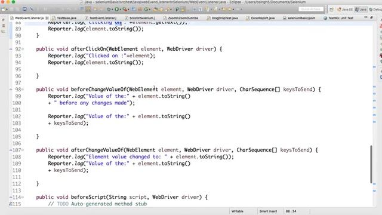Click the Open Task icon
This screenshot has width=382, height=215.
tap(161, 10)
